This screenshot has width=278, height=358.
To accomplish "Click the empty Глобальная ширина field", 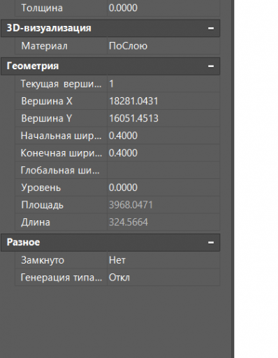I will pos(163,171).
